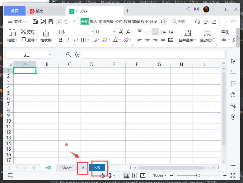This screenshot has height=183, width=243.
Task: Copy selection with 复制 icon
Action: [x=23, y=40]
